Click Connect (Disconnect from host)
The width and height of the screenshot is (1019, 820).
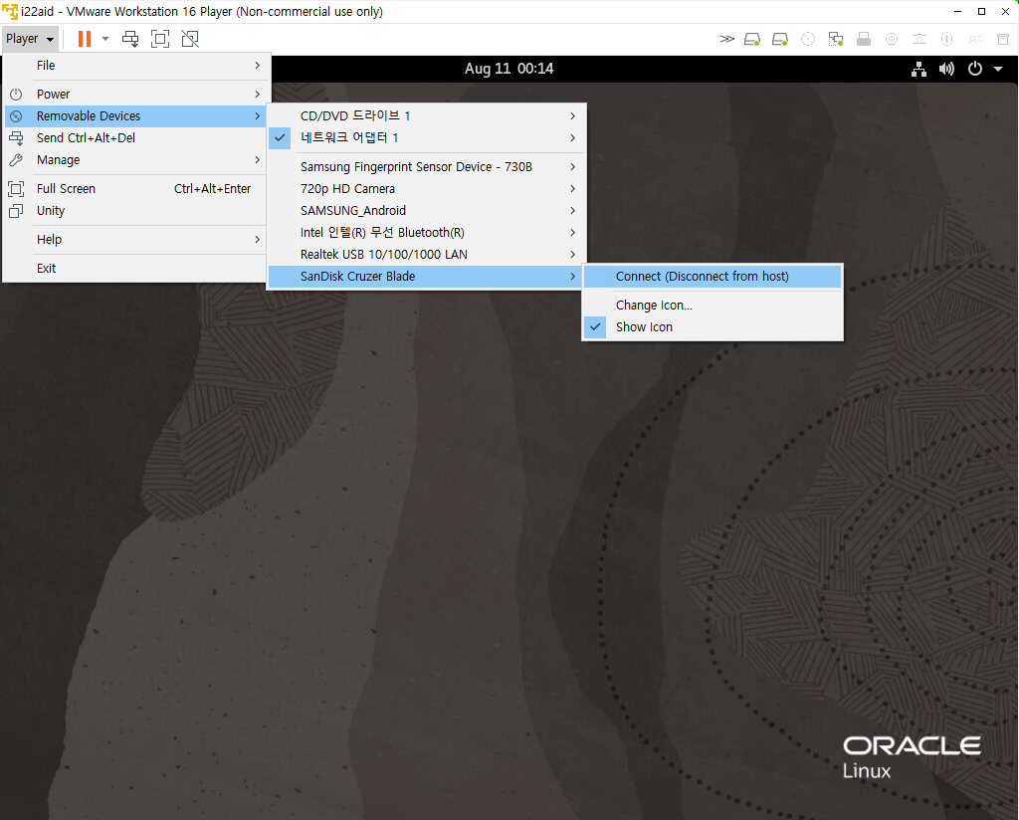tap(713, 277)
